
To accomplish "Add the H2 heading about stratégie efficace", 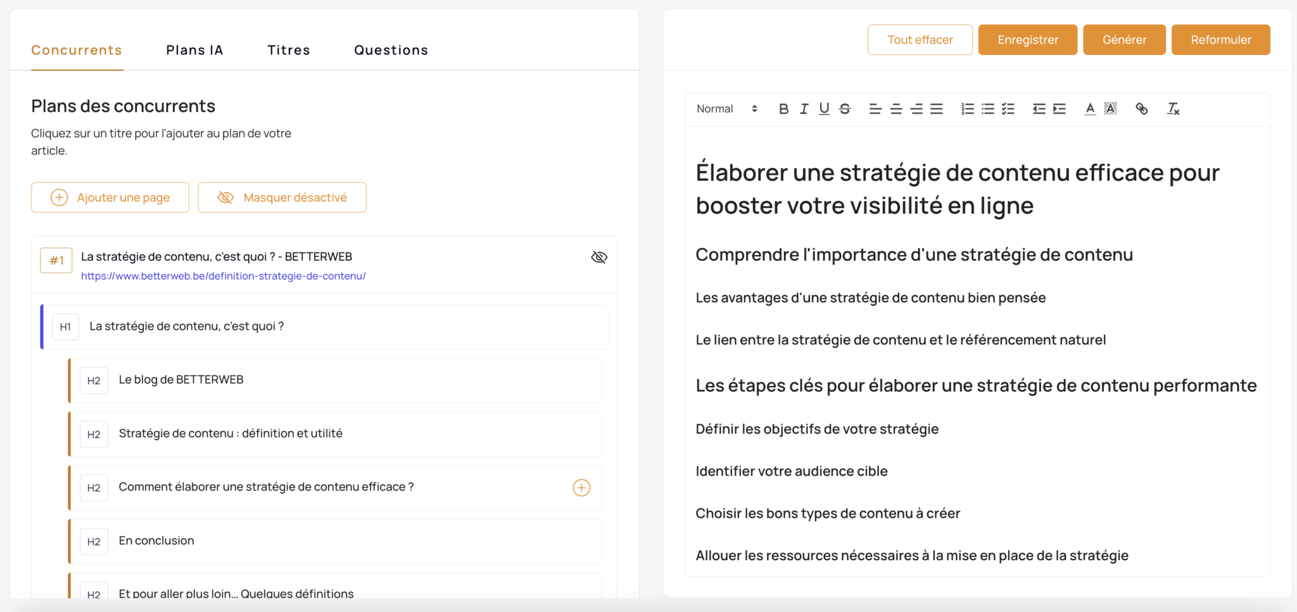I will tap(581, 487).
